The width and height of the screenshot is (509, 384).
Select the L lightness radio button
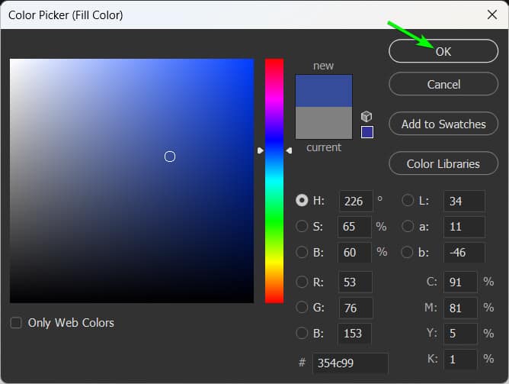pyautogui.click(x=408, y=201)
